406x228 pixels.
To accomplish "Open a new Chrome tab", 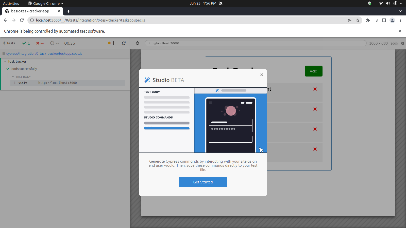I will click(69, 11).
